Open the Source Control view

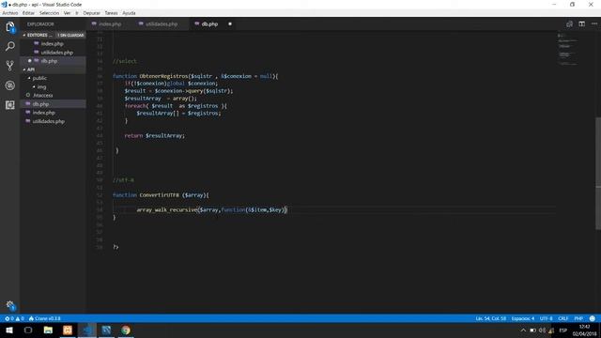click(x=10, y=66)
